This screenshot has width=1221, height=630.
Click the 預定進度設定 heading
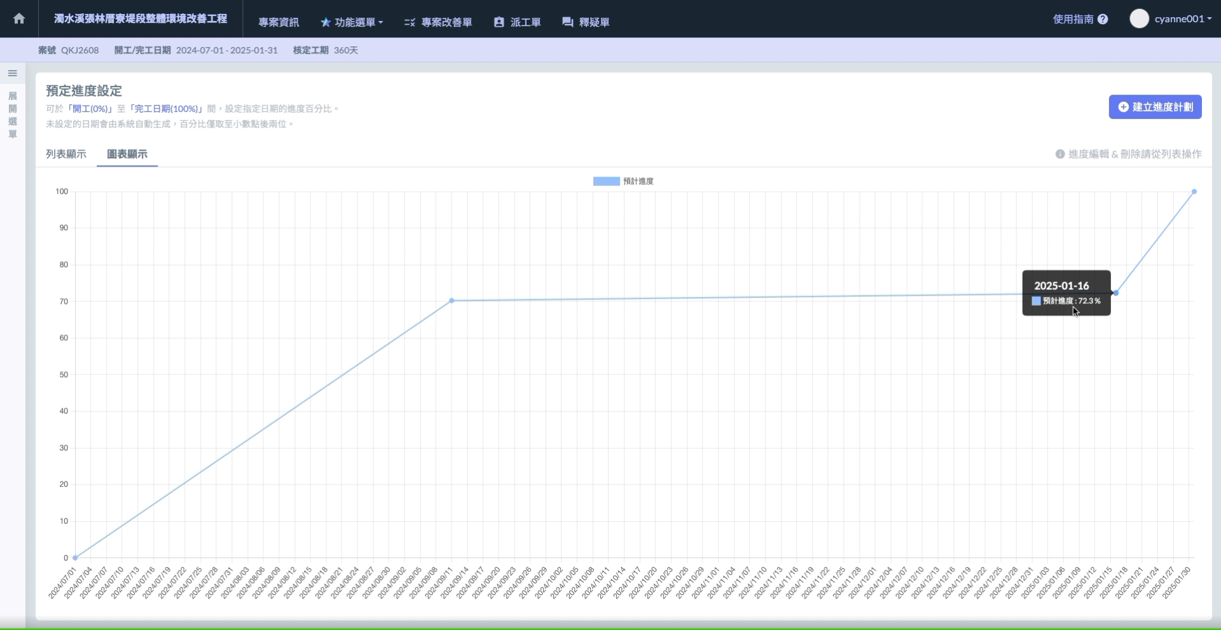[x=84, y=91]
